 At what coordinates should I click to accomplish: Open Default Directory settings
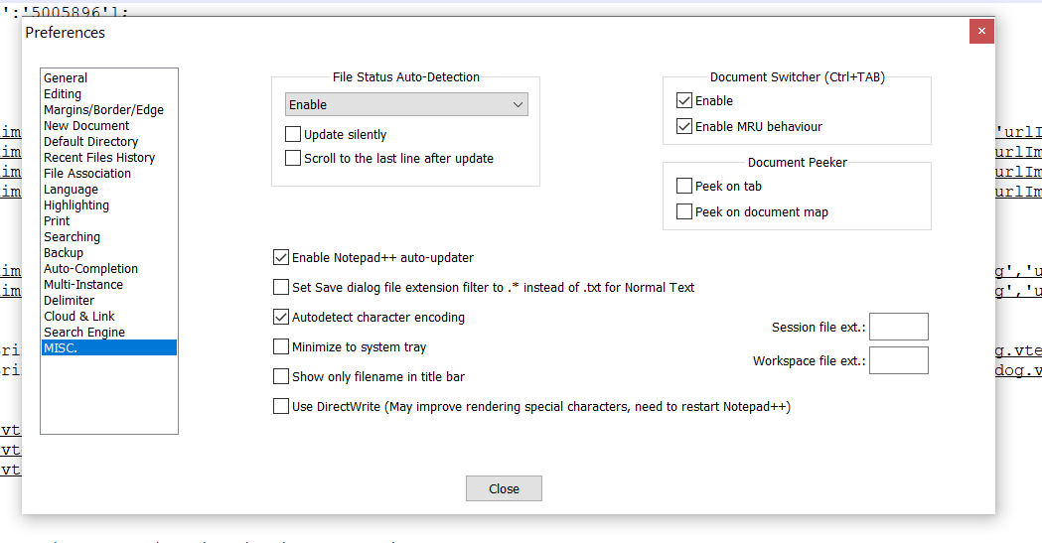109,141
